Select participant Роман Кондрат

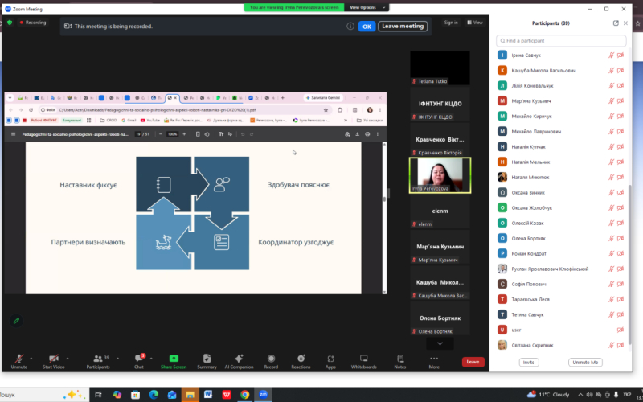561,253
